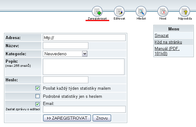
Task: Toggle weekly statistics by mail checkbox
Action: (x=38, y=88)
